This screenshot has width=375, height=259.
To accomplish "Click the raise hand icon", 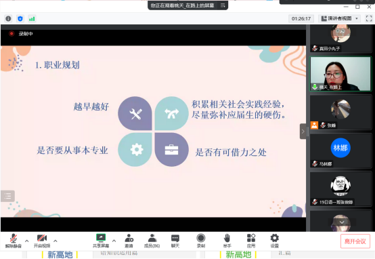I will [227, 241].
